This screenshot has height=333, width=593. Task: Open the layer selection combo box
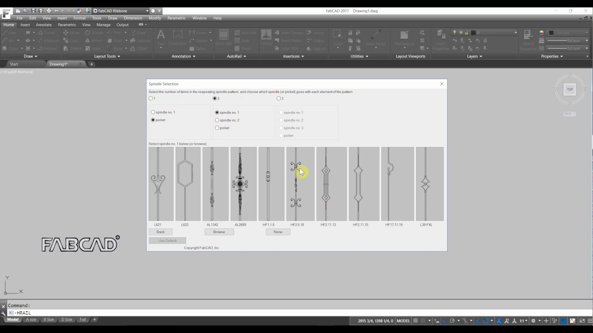[x=485, y=32]
